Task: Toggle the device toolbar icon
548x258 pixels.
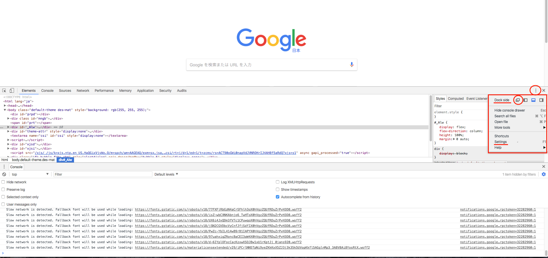Action: click(x=12, y=90)
